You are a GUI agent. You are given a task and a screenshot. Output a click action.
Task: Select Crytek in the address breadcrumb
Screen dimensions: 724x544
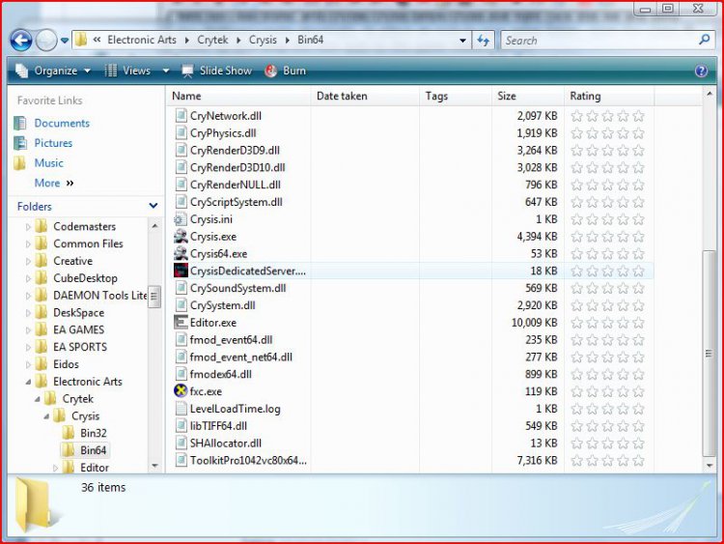tap(212, 41)
